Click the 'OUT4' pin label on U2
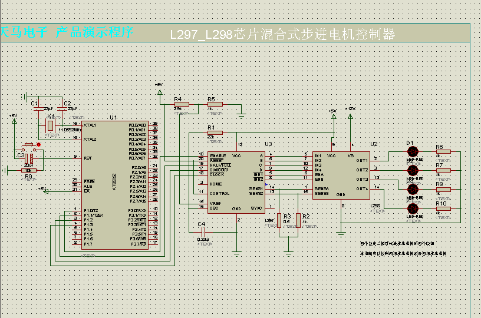Viewport: 481px width, 318px height. [362, 189]
